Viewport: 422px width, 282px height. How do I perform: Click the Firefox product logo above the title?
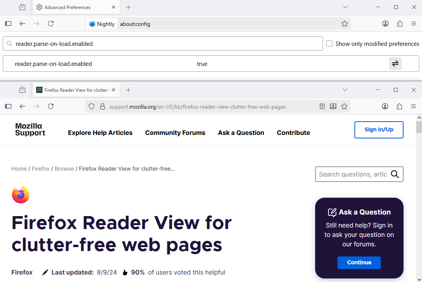coord(21,195)
